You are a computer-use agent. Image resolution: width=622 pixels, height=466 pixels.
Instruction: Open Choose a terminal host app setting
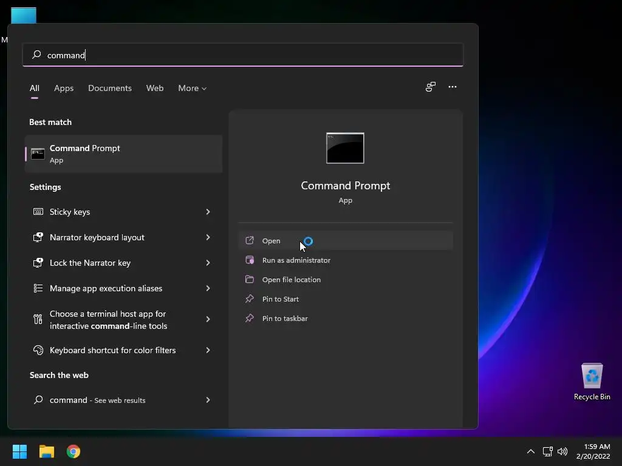click(x=124, y=319)
